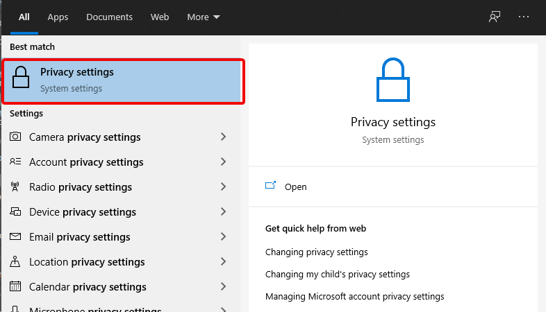Click the Open window arrow icon

[270, 185]
